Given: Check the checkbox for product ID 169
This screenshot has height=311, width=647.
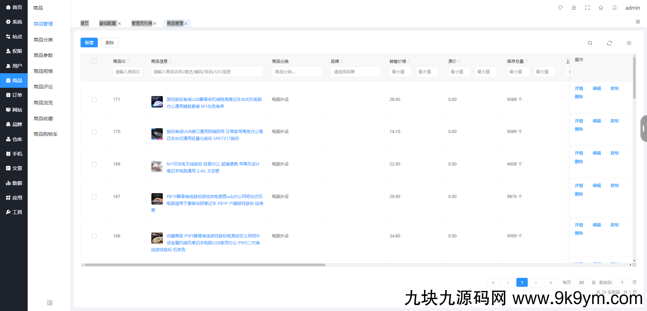Looking at the screenshot, I should point(94,164).
